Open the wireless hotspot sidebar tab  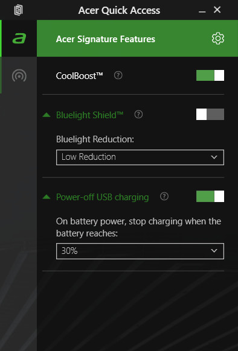pos(19,75)
